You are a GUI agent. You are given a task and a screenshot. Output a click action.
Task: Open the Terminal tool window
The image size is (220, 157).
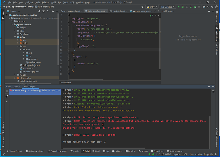[x=131, y=151]
